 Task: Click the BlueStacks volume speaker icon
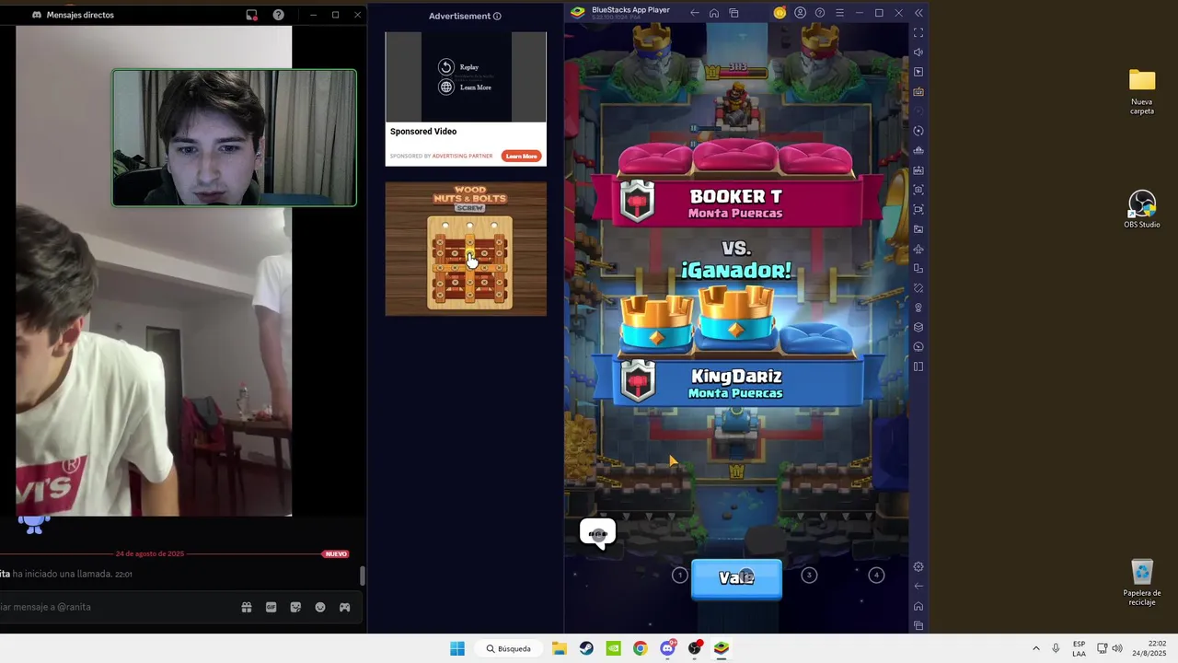pos(918,52)
